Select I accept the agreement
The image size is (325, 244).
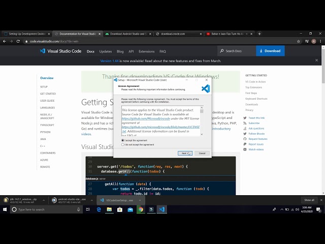tap(123, 140)
